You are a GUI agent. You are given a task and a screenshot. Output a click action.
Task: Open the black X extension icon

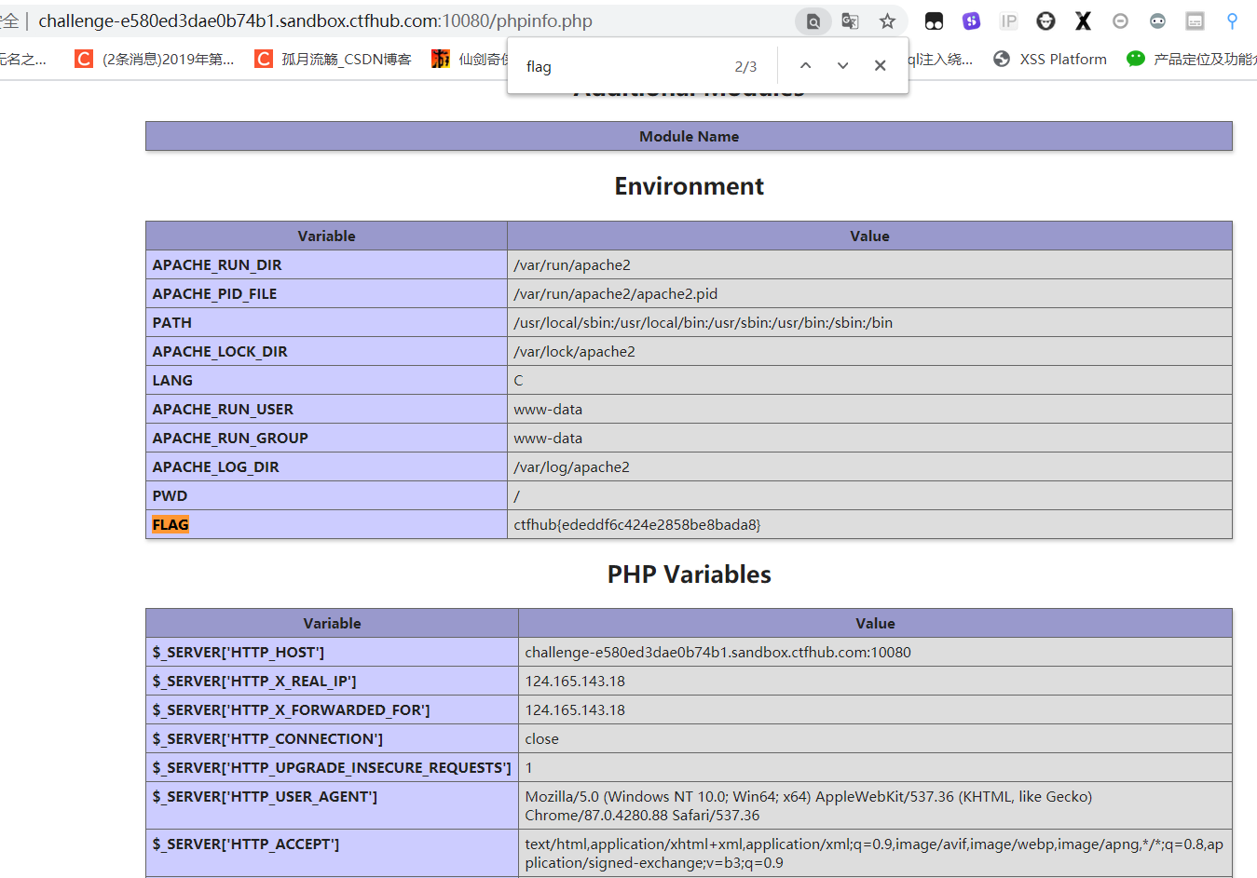click(x=1083, y=21)
